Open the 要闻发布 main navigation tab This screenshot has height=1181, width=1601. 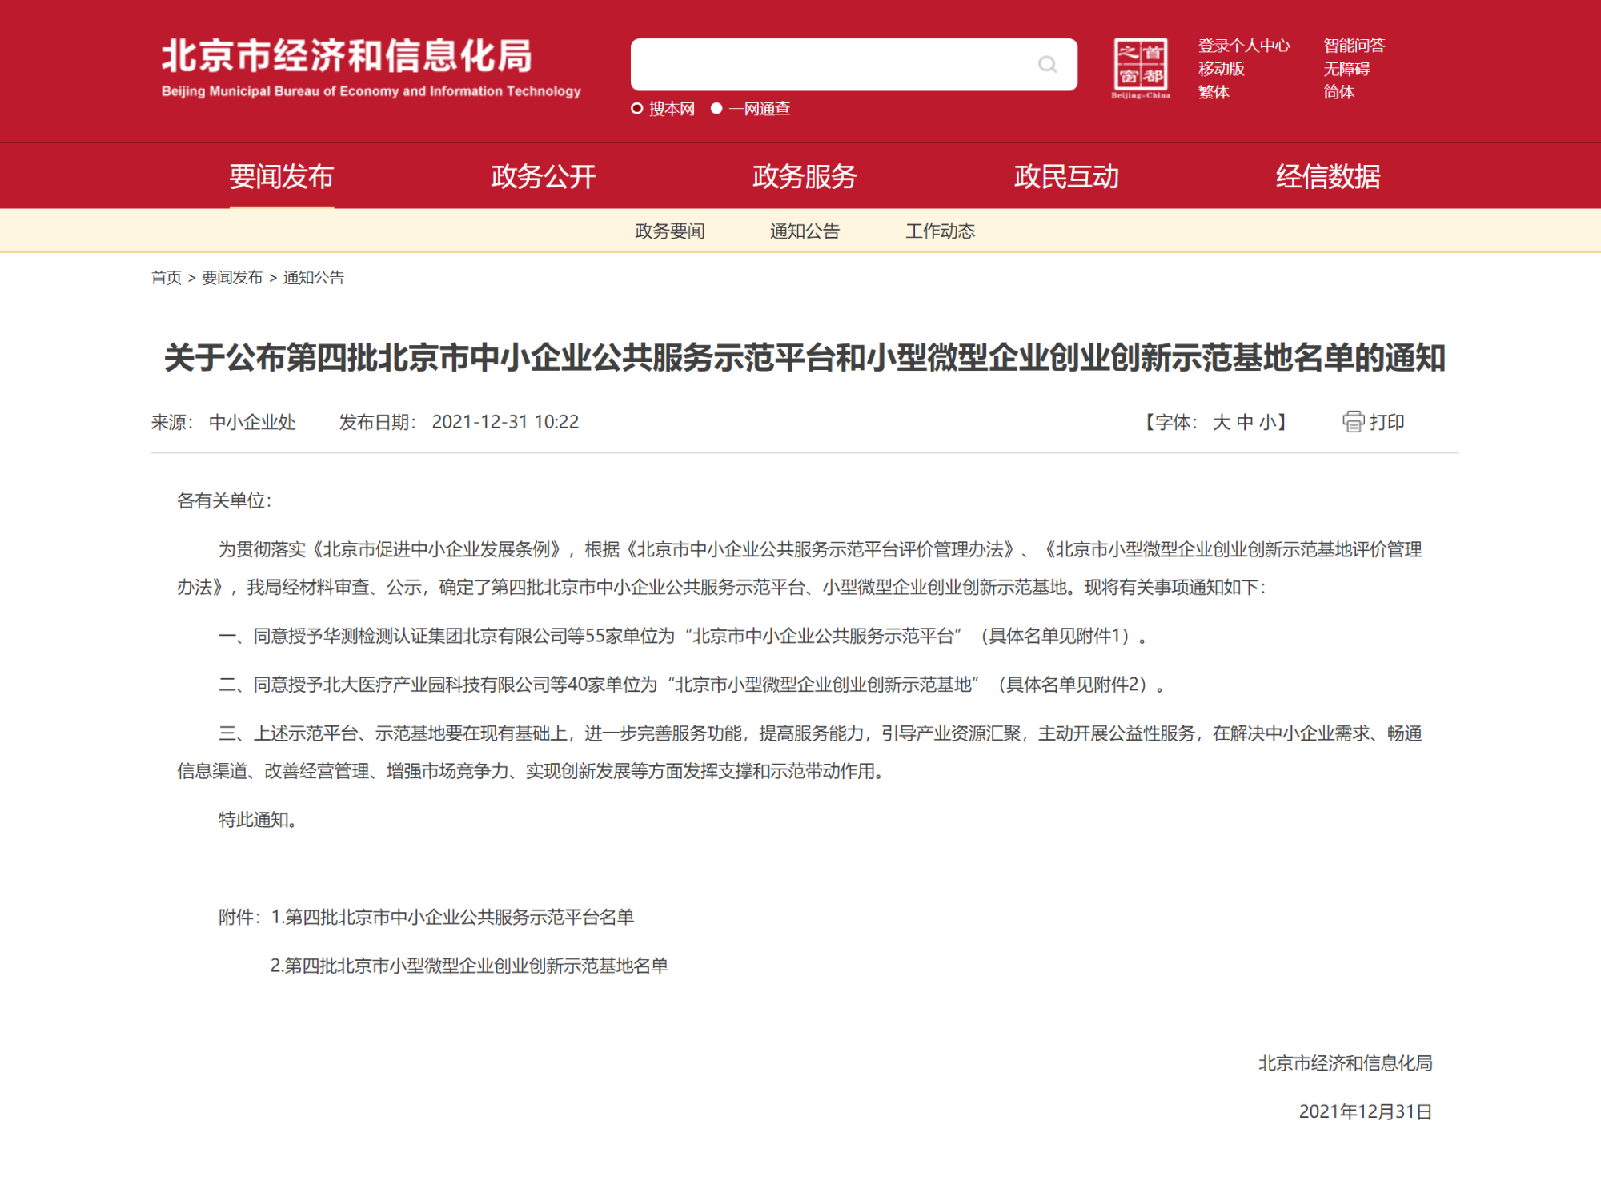pos(281,176)
